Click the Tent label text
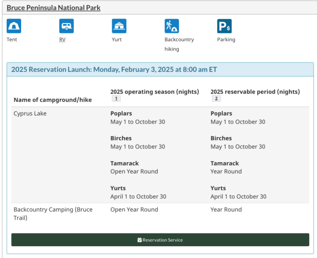 tap(12, 40)
